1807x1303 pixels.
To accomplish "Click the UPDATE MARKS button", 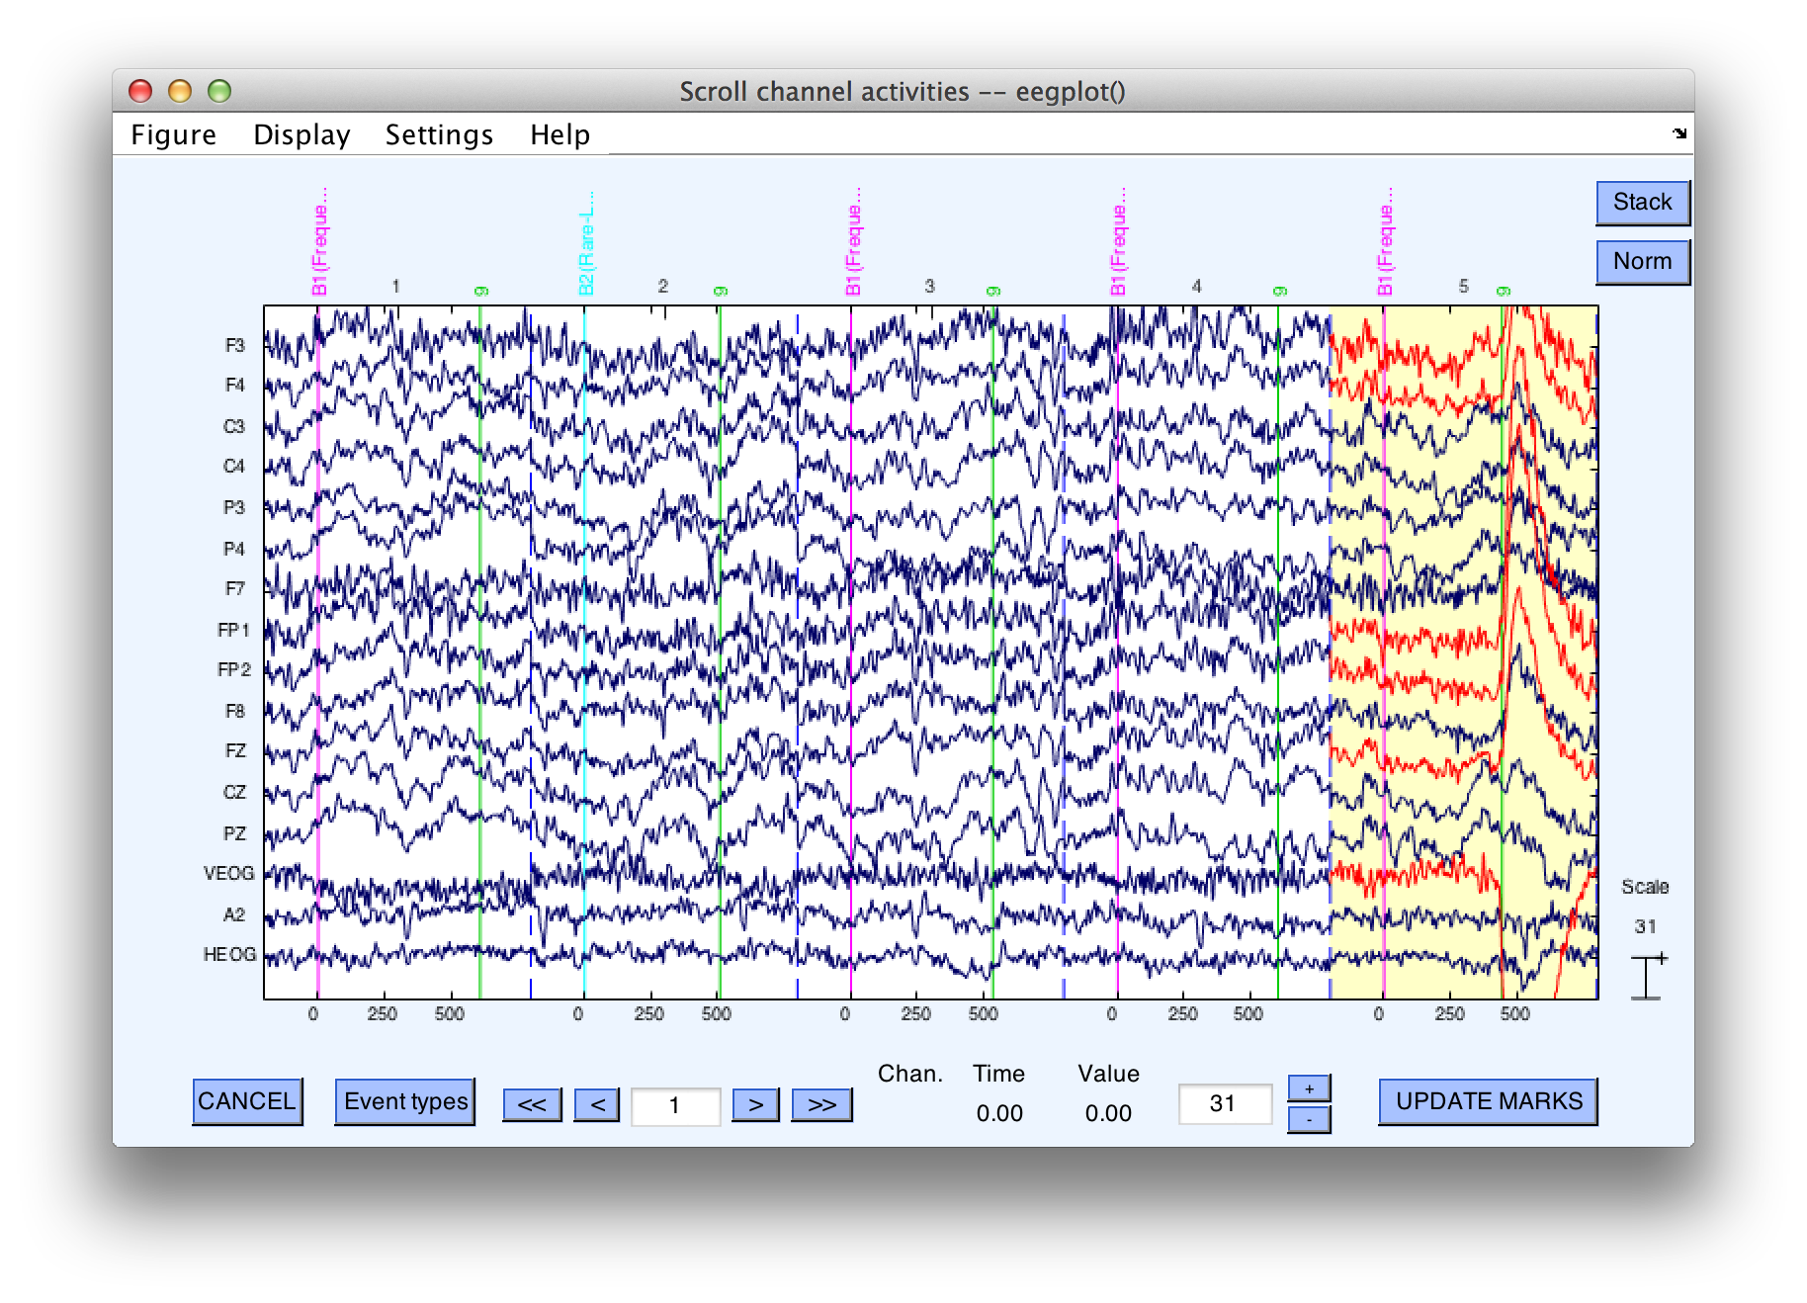I will tap(1488, 1101).
